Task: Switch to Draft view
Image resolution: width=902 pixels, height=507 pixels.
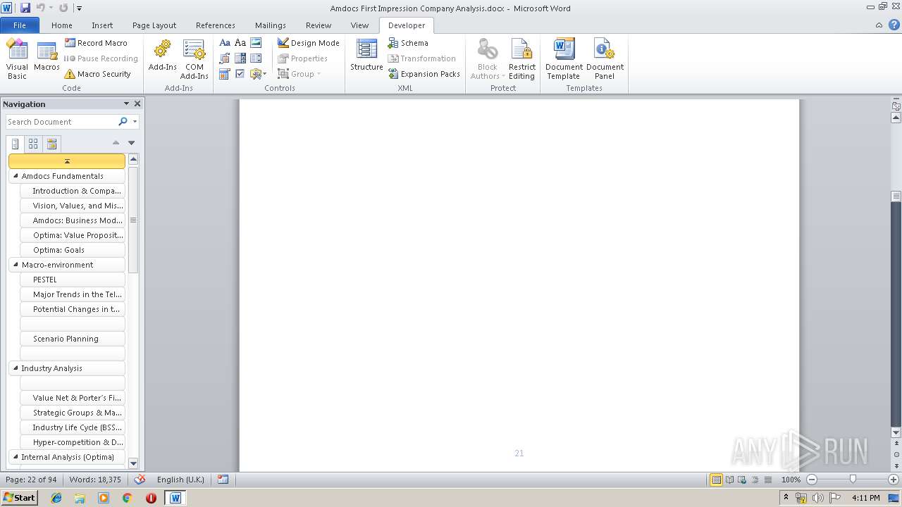Action: [x=767, y=480]
